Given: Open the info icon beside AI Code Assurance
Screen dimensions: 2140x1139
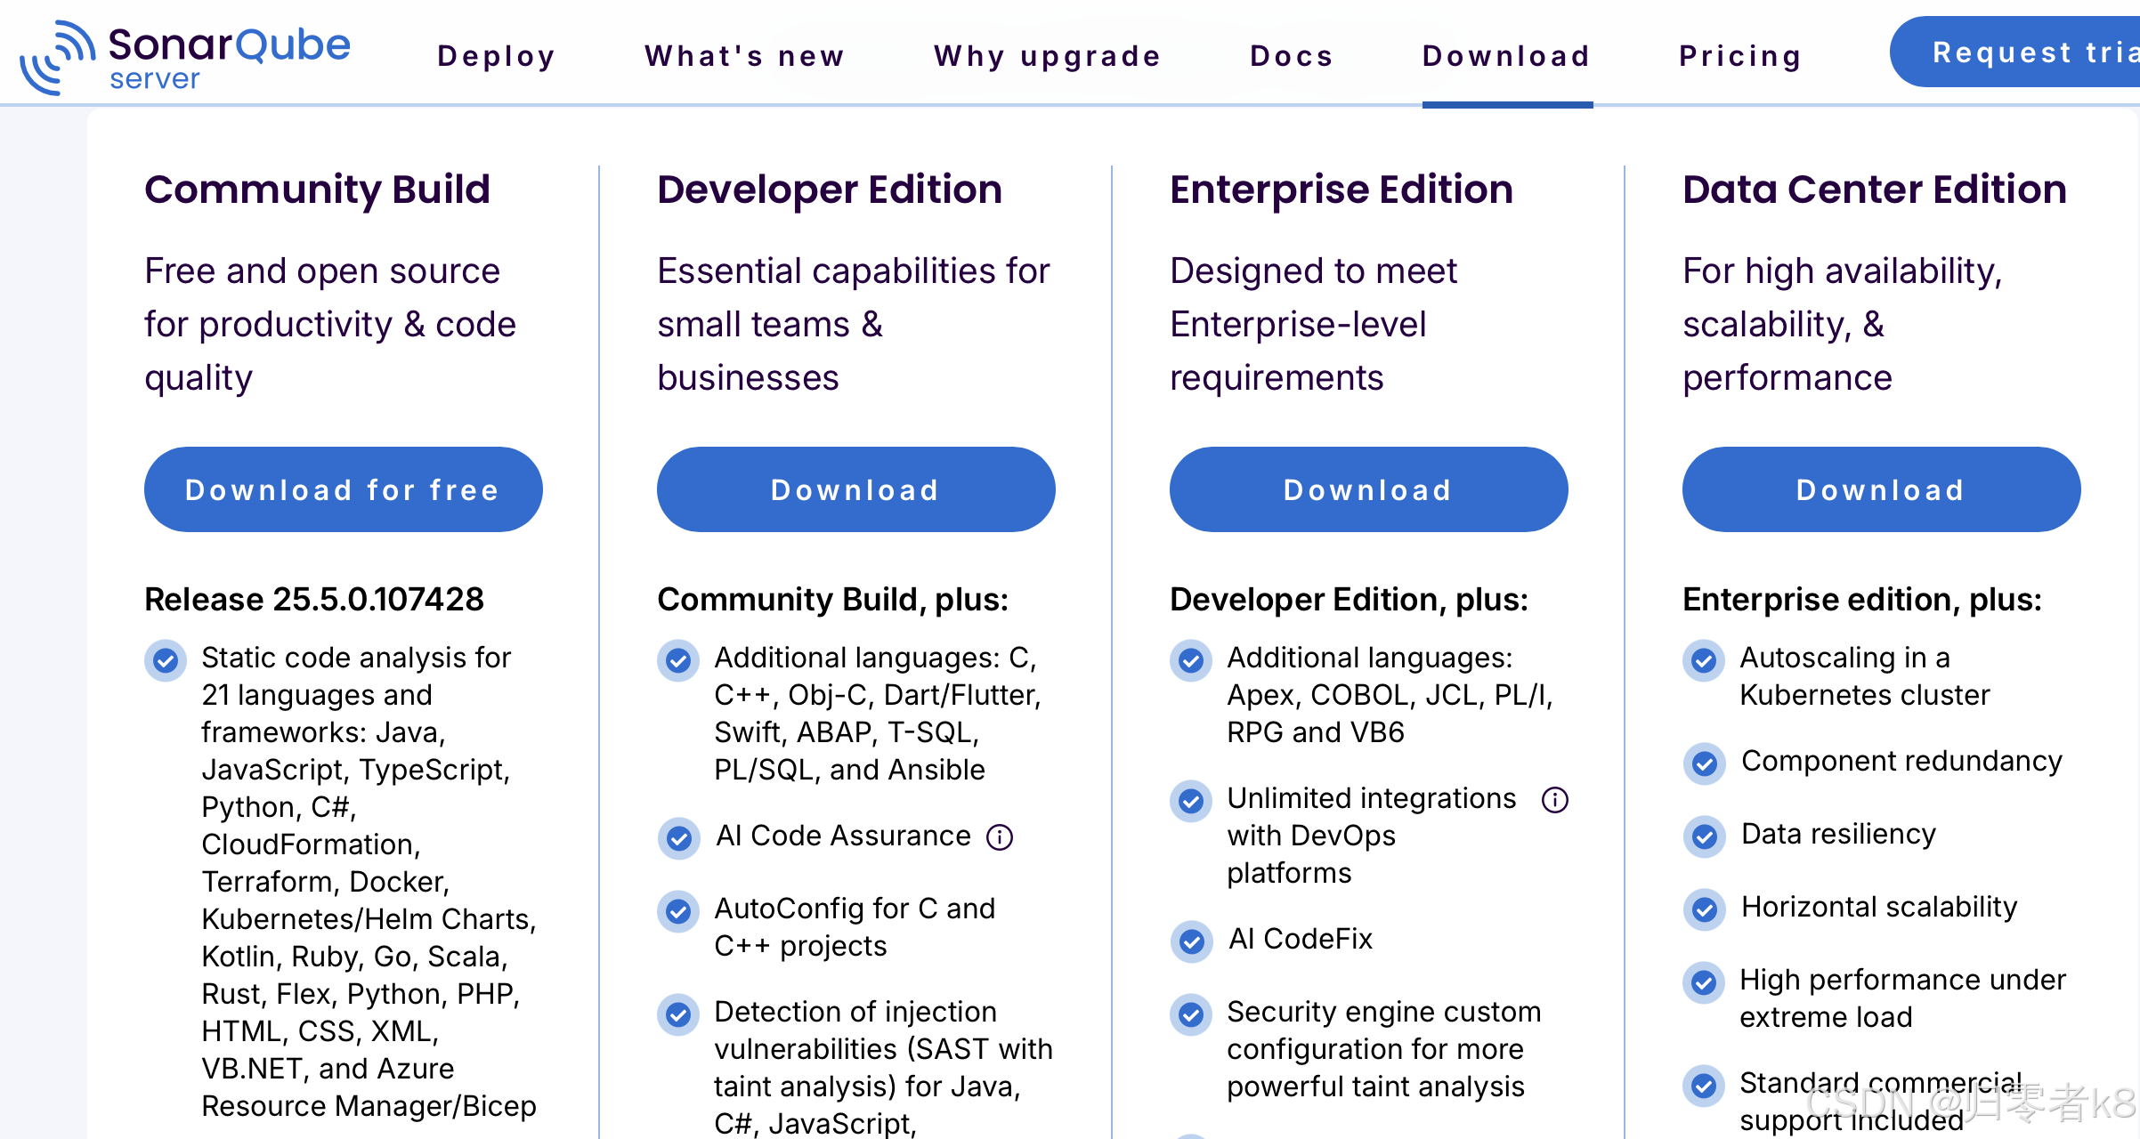Looking at the screenshot, I should point(1001,837).
